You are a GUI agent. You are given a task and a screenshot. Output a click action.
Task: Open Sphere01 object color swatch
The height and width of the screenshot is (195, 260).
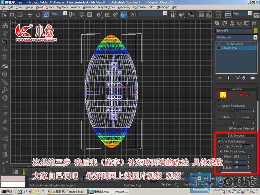tap(255, 30)
